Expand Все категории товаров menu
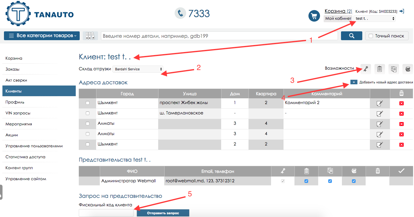Screen dimensions: 414x217 [42, 36]
